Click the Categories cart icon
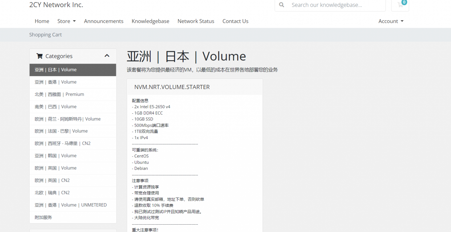This screenshot has height=232, width=451. pyautogui.click(x=39, y=56)
